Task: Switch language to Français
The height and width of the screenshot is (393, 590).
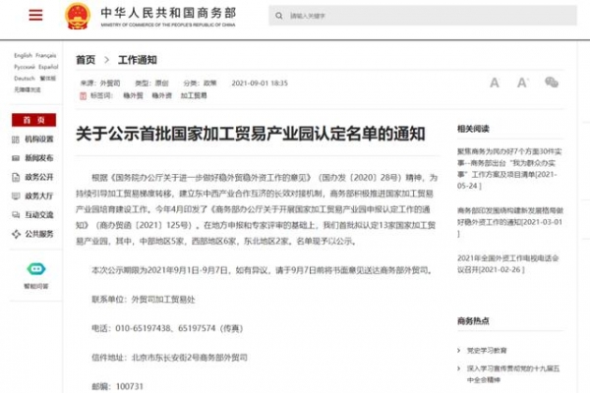Action: 46,56
